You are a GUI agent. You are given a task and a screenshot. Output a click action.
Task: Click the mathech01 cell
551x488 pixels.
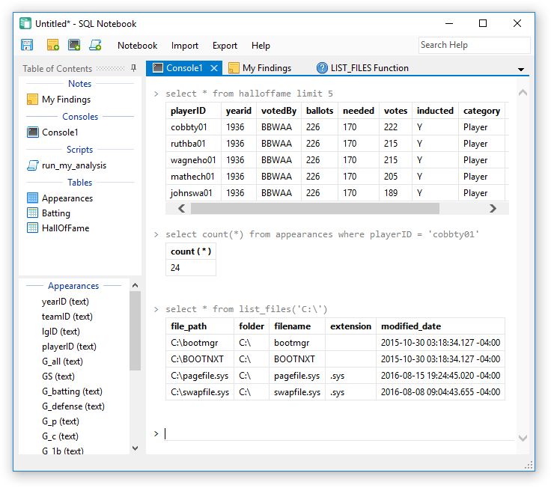pos(193,177)
